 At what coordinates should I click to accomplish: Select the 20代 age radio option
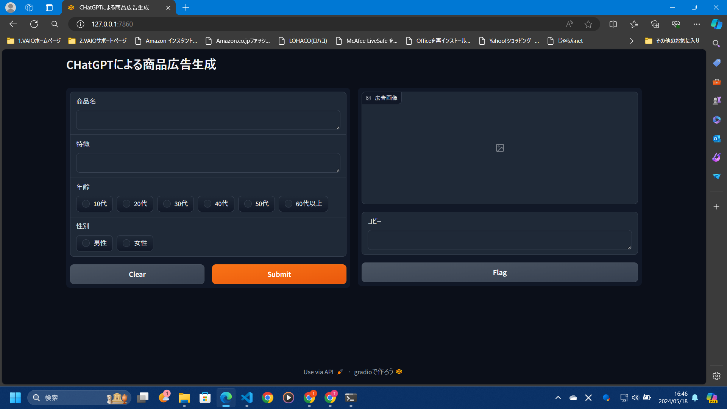tap(126, 204)
